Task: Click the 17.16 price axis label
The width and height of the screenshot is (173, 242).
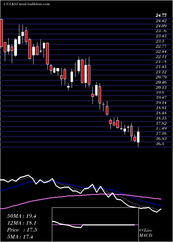Action: (x=161, y=133)
